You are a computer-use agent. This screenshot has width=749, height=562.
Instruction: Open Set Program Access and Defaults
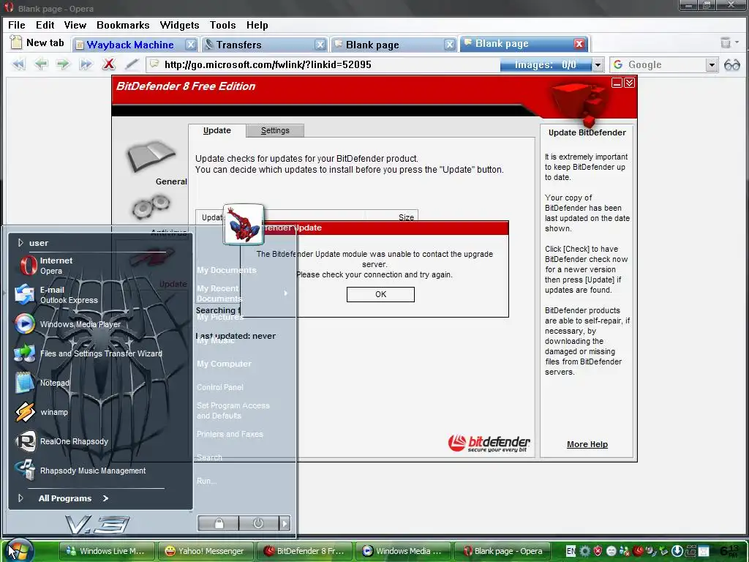pyautogui.click(x=233, y=411)
